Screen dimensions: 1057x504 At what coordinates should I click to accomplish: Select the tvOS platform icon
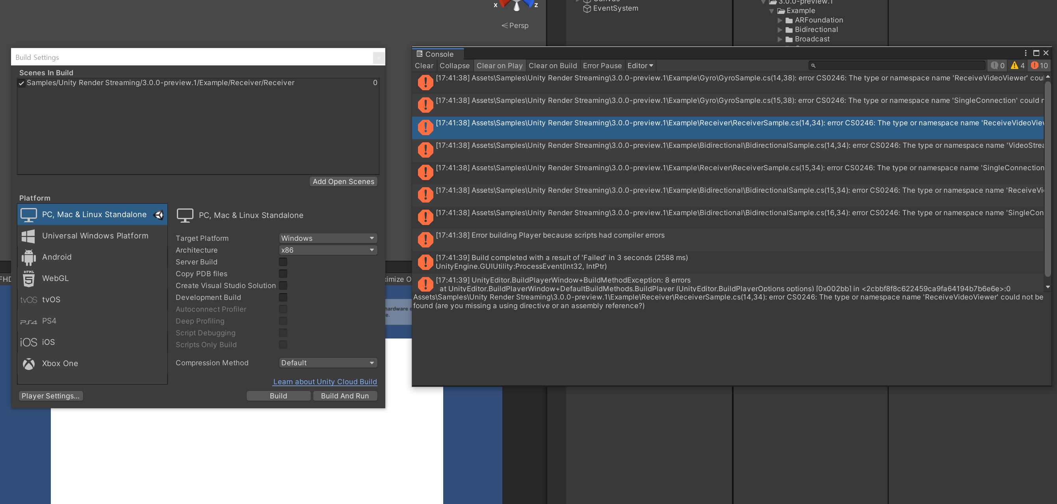(x=28, y=300)
